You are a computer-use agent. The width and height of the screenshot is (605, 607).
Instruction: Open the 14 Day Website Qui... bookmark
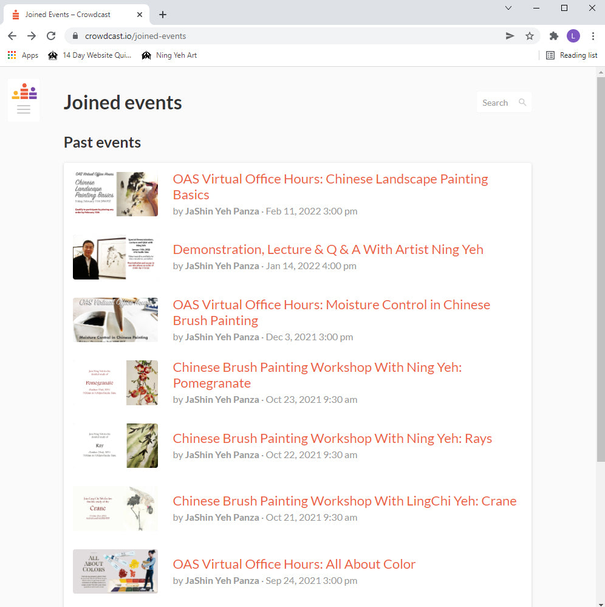tap(90, 55)
